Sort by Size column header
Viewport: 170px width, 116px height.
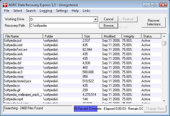[x=92, y=36]
